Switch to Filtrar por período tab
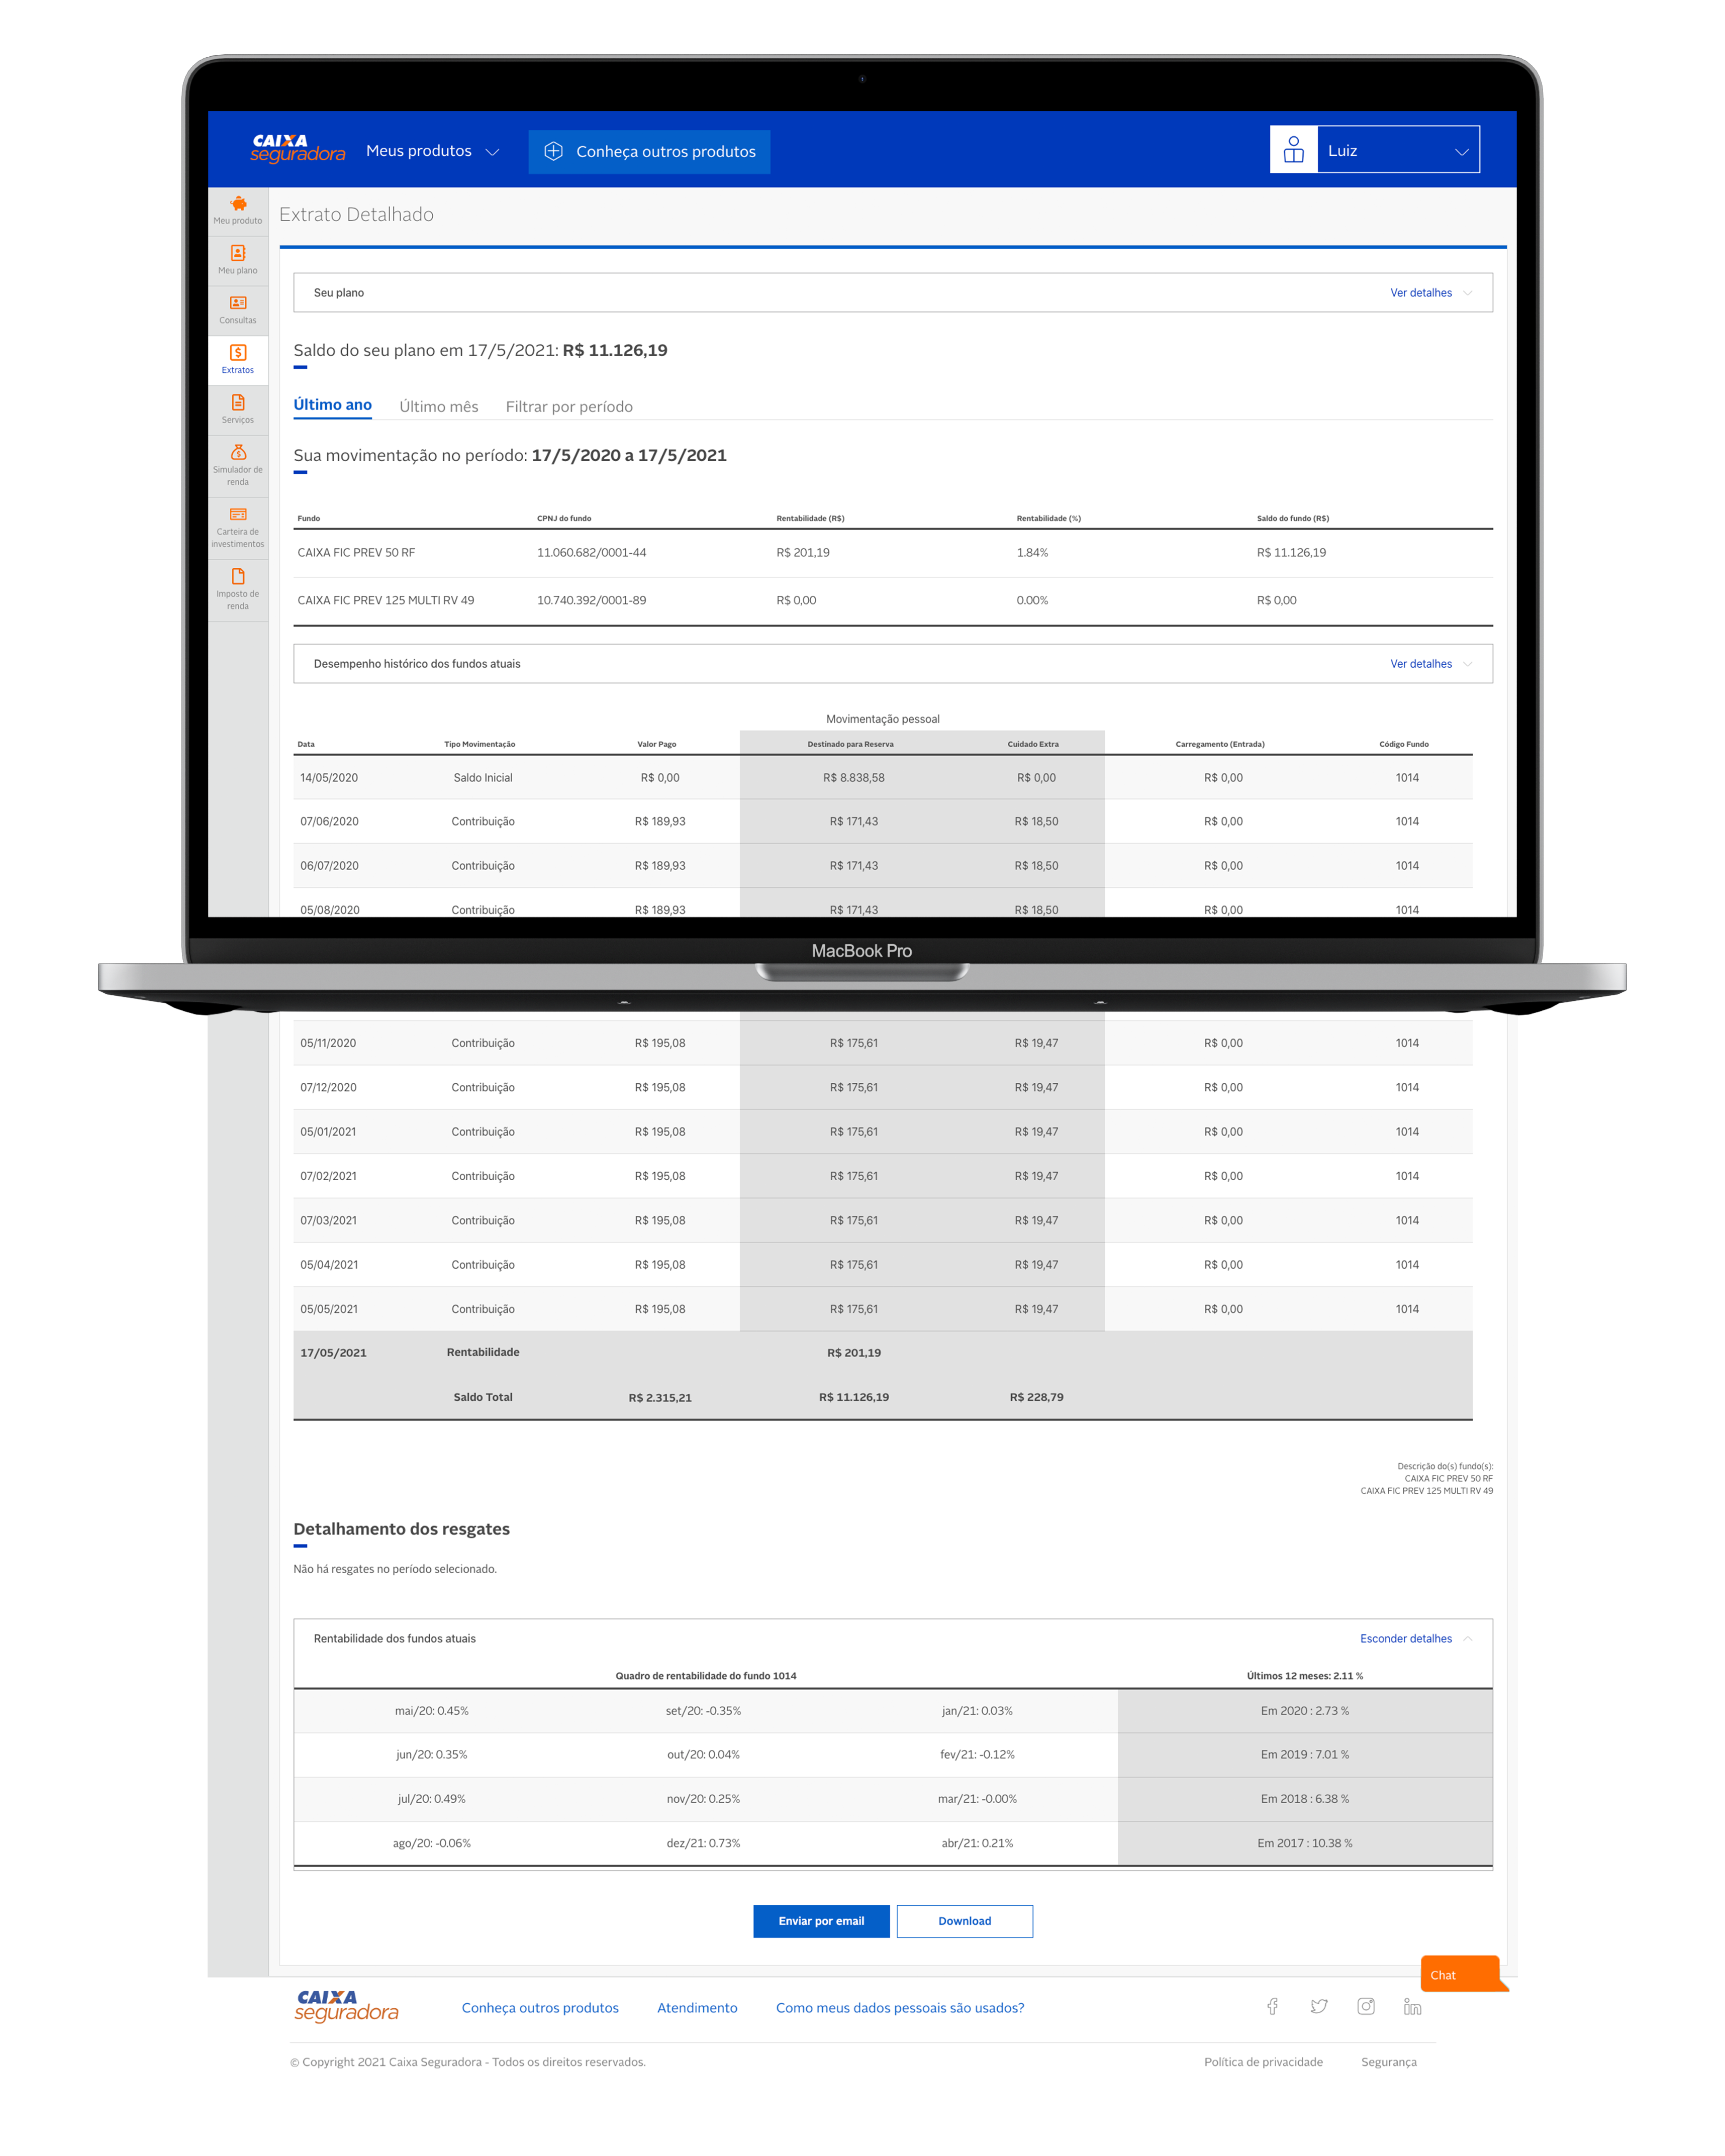The width and height of the screenshot is (1725, 2156). 569,407
